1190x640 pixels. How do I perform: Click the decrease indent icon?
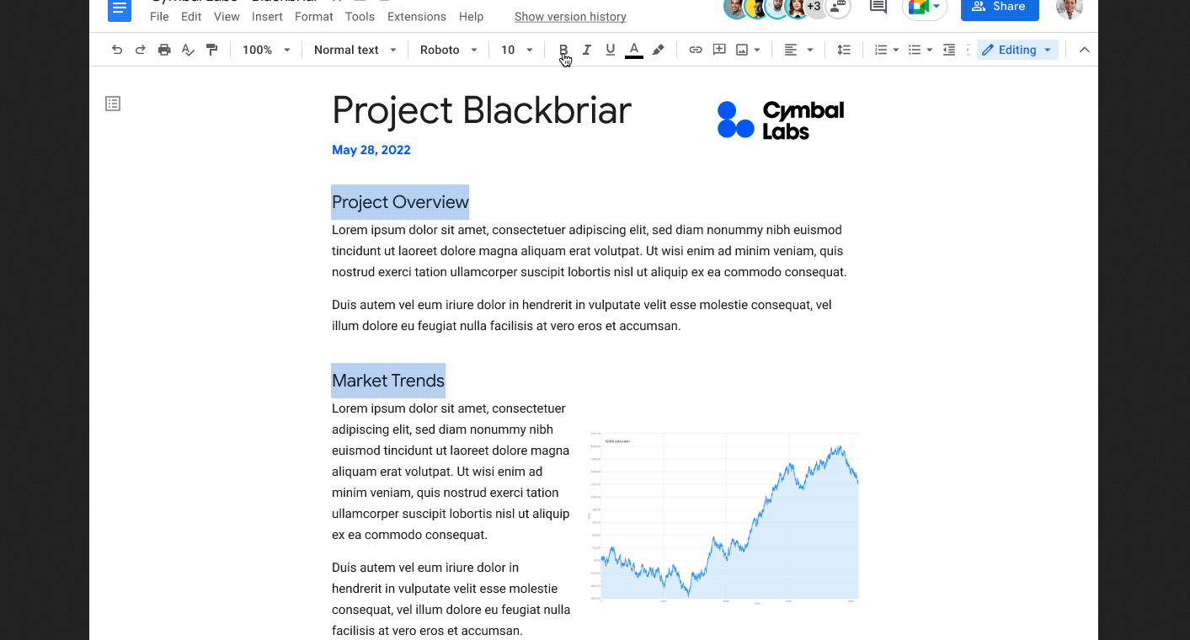coord(949,50)
